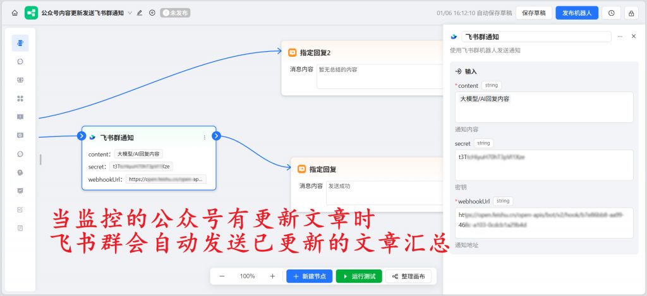This screenshot has height=296, width=647.
Task: Click the 发送成功 message field
Action: click(385, 192)
